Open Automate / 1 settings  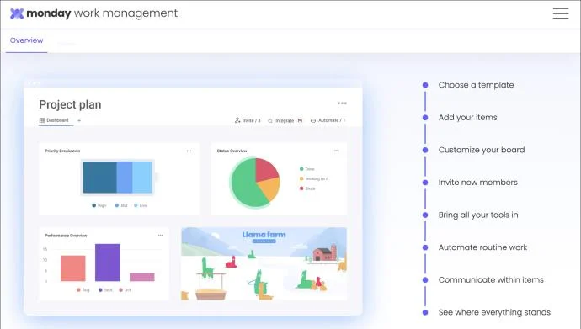(328, 120)
